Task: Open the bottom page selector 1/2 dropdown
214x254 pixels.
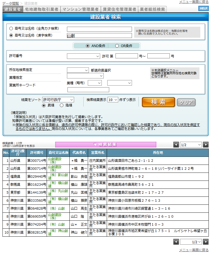Action: [x=191, y=242]
